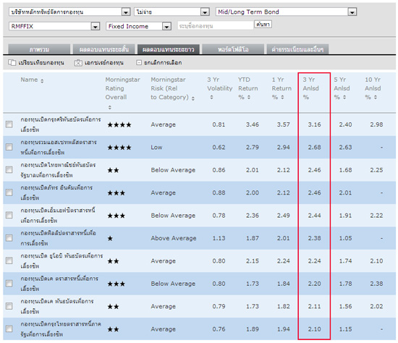Tick checkbox for fund with 2.00 YTD return
The image size is (398, 343).
[x=9, y=192]
